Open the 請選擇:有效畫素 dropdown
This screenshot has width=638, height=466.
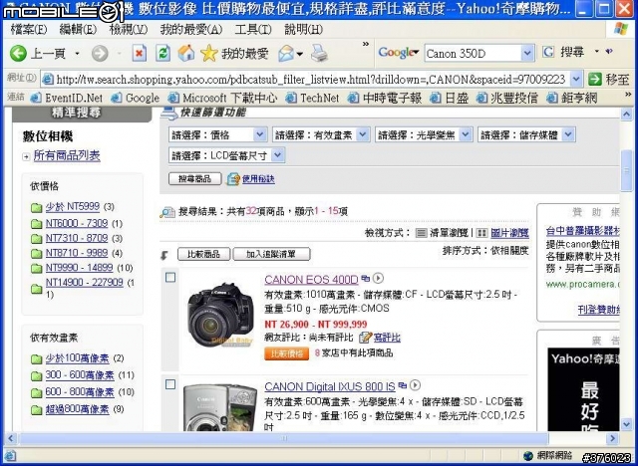321,134
